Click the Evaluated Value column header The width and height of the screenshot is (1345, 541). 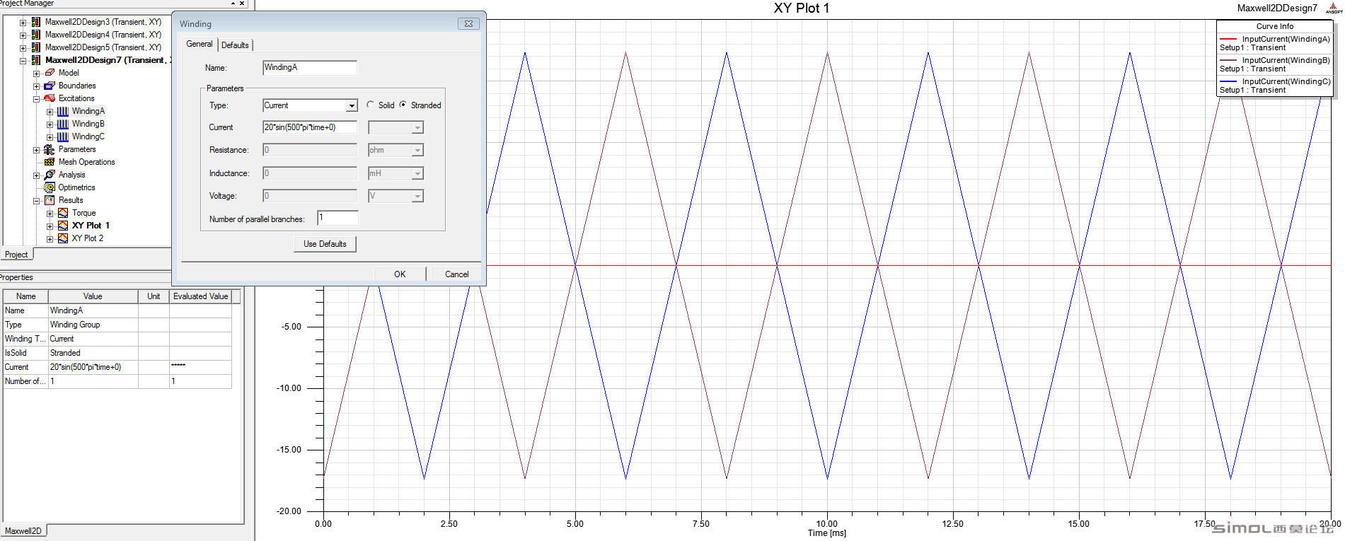[201, 296]
